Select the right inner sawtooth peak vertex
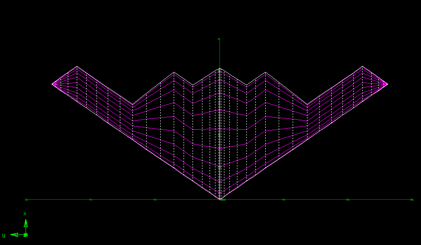This screenshot has height=245, width=421. point(265,72)
